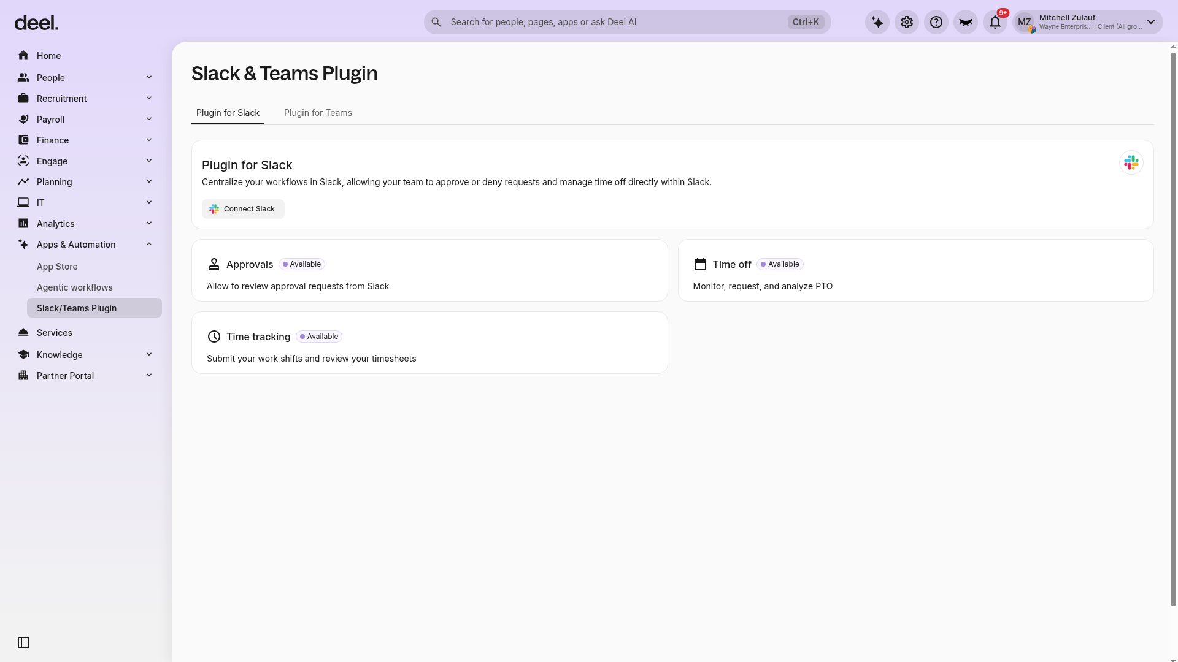Viewport: 1178px width, 662px height.
Task: Click the Time tracking card title
Action: 258,337
